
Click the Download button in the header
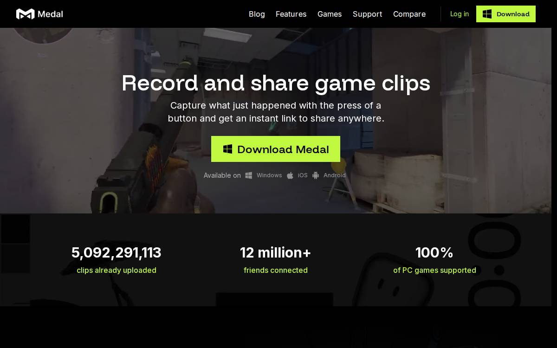point(506,14)
